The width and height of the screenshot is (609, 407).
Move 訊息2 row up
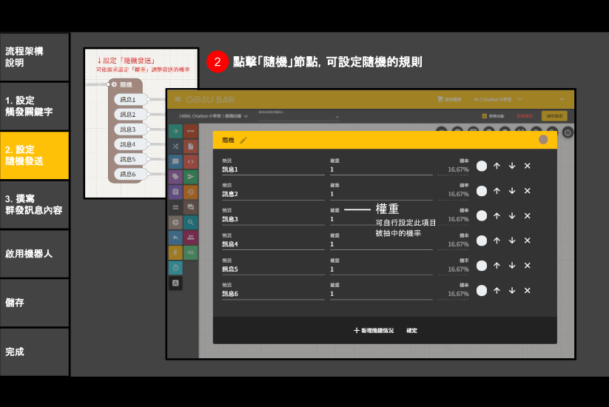[497, 191]
